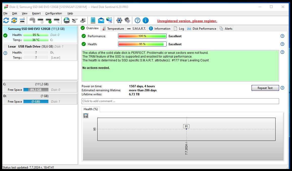Click the first gray hard disk toolbar icon
This screenshot has height=171, width=292.
tap(32, 20)
